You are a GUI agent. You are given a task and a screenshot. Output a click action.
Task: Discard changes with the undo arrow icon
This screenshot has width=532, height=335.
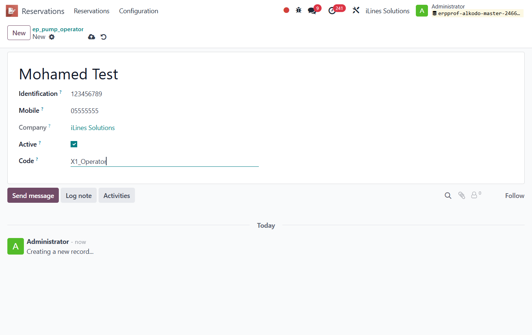103,37
